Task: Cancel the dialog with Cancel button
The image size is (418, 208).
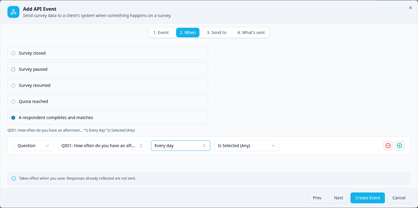Action: pos(399,198)
